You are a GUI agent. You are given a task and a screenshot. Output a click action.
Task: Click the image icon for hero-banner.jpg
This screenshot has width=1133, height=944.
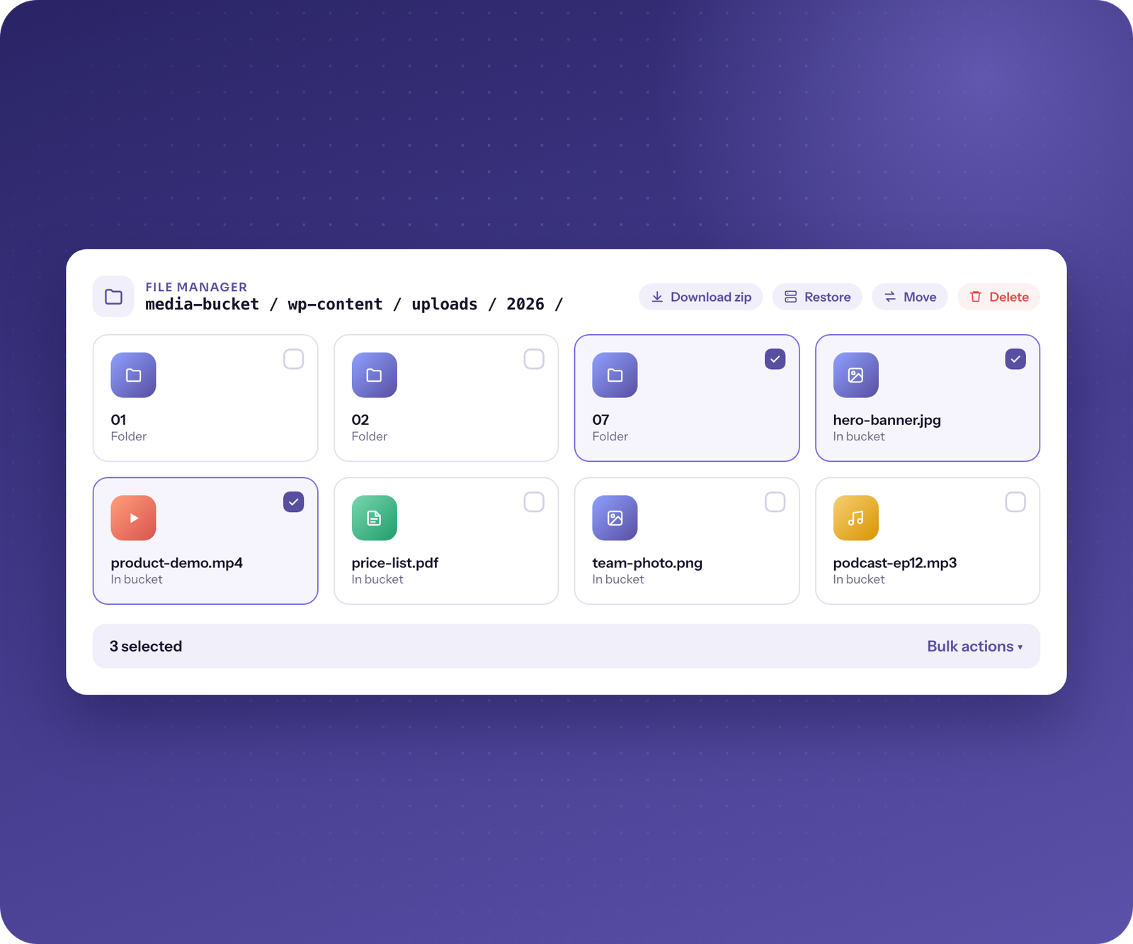click(x=855, y=375)
